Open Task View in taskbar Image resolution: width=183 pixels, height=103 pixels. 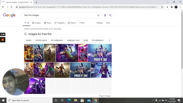click(x=62, y=100)
